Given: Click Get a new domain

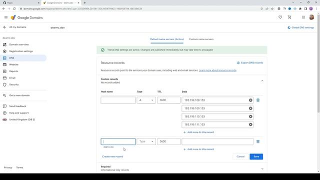Looking at the screenshot, I should point(19,95).
